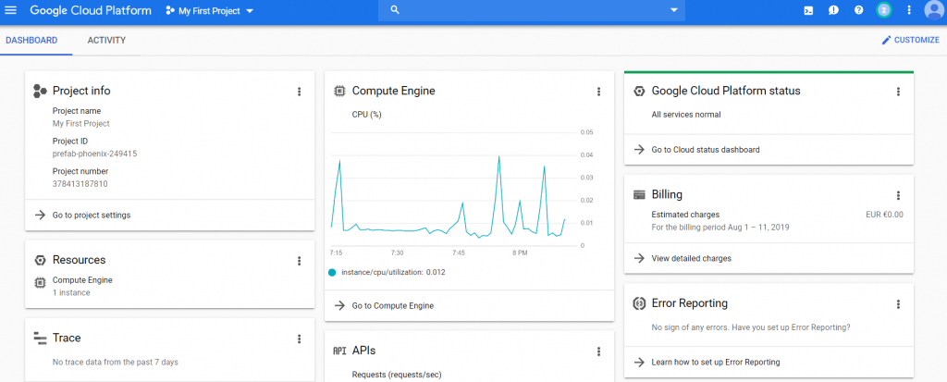Click the Error Reporting card icon

(x=639, y=303)
